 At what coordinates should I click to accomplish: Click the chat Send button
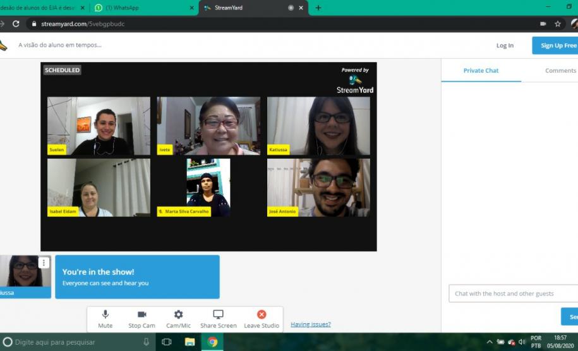tap(570, 317)
